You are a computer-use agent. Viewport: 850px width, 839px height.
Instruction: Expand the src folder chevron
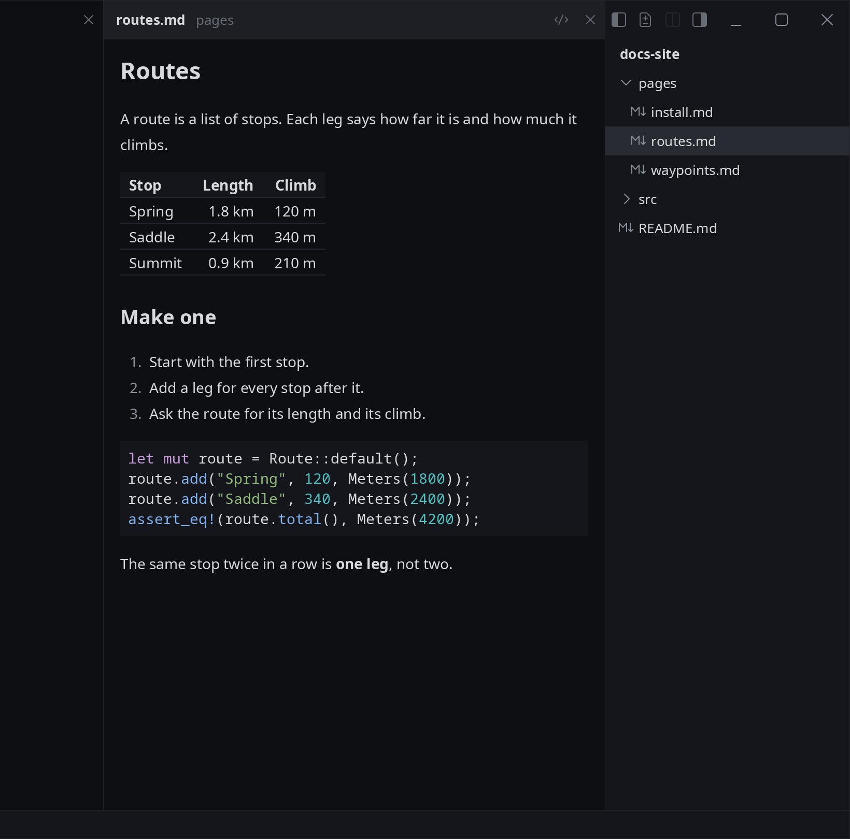pos(626,199)
